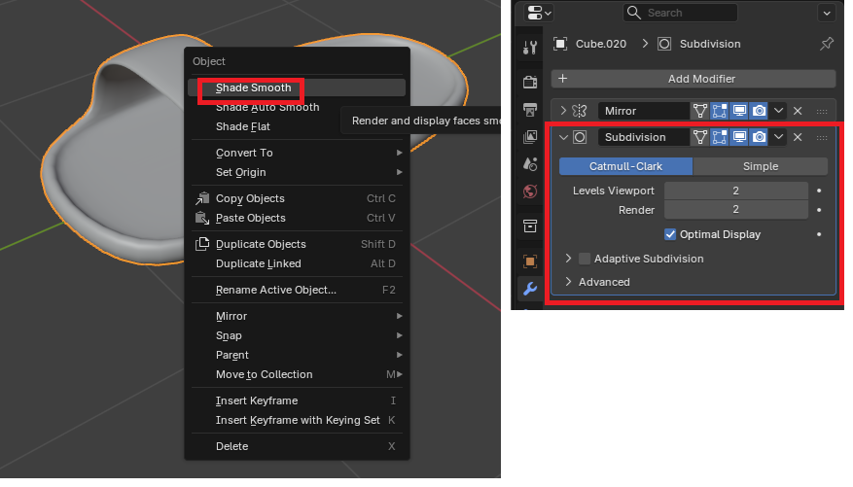The width and height of the screenshot is (853, 487).
Task: Open the Tool properties tab icon
Action: coord(530,48)
